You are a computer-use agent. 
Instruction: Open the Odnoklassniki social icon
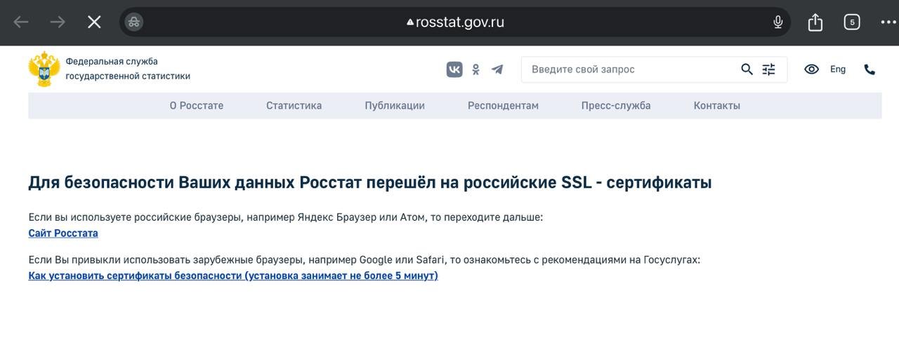coord(475,69)
